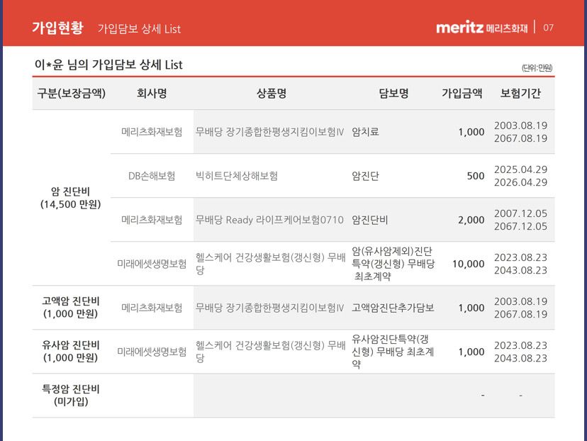Select the 회사명 column header
587x441 pixels.
click(x=151, y=93)
